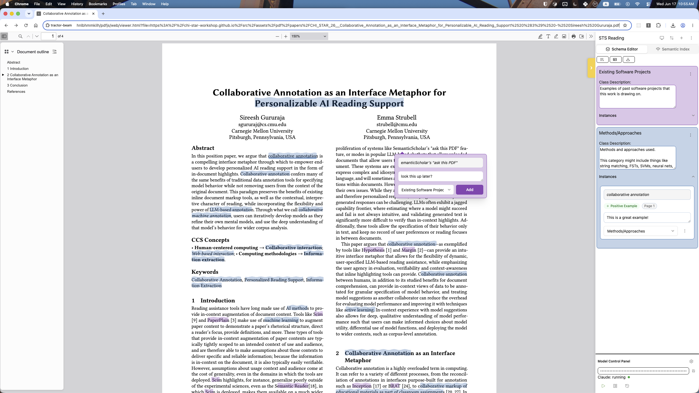Open the Profiles menu in menu bar

click(x=119, y=4)
